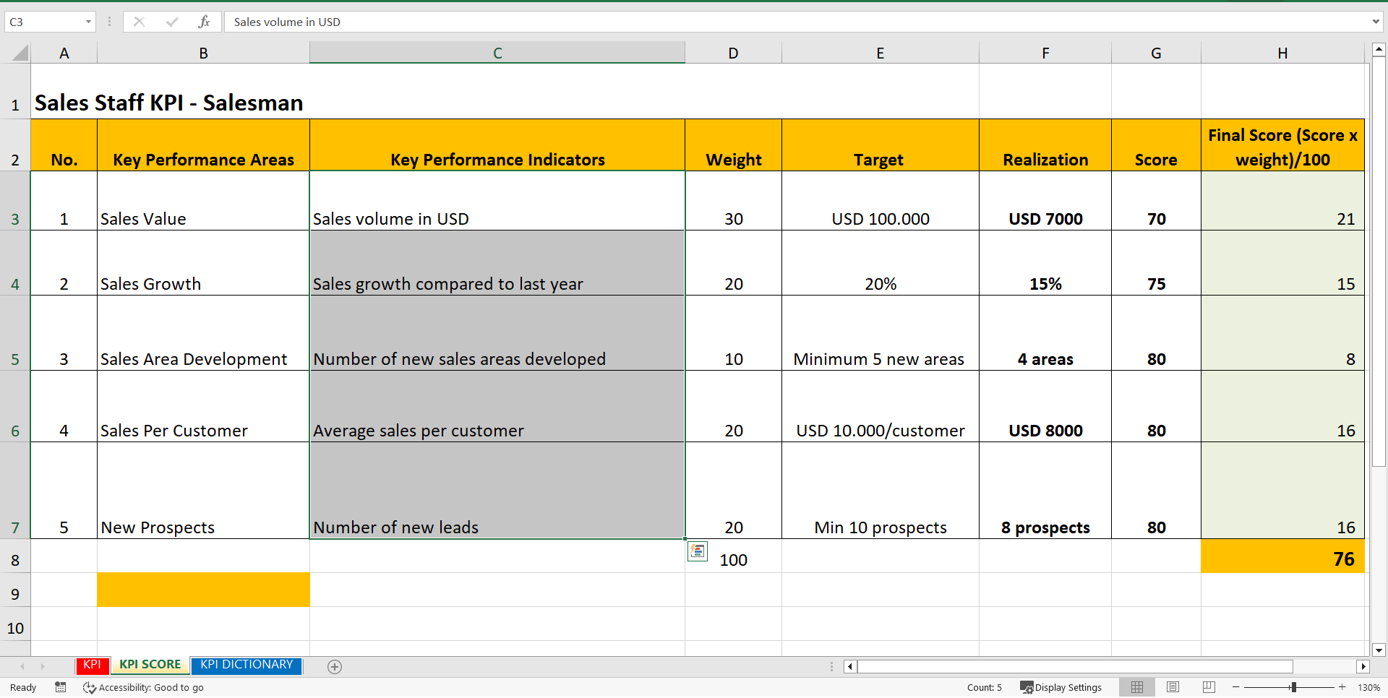This screenshot has height=698, width=1388.
Task: Select Number of new leads cell
Action: pyautogui.click(x=497, y=491)
